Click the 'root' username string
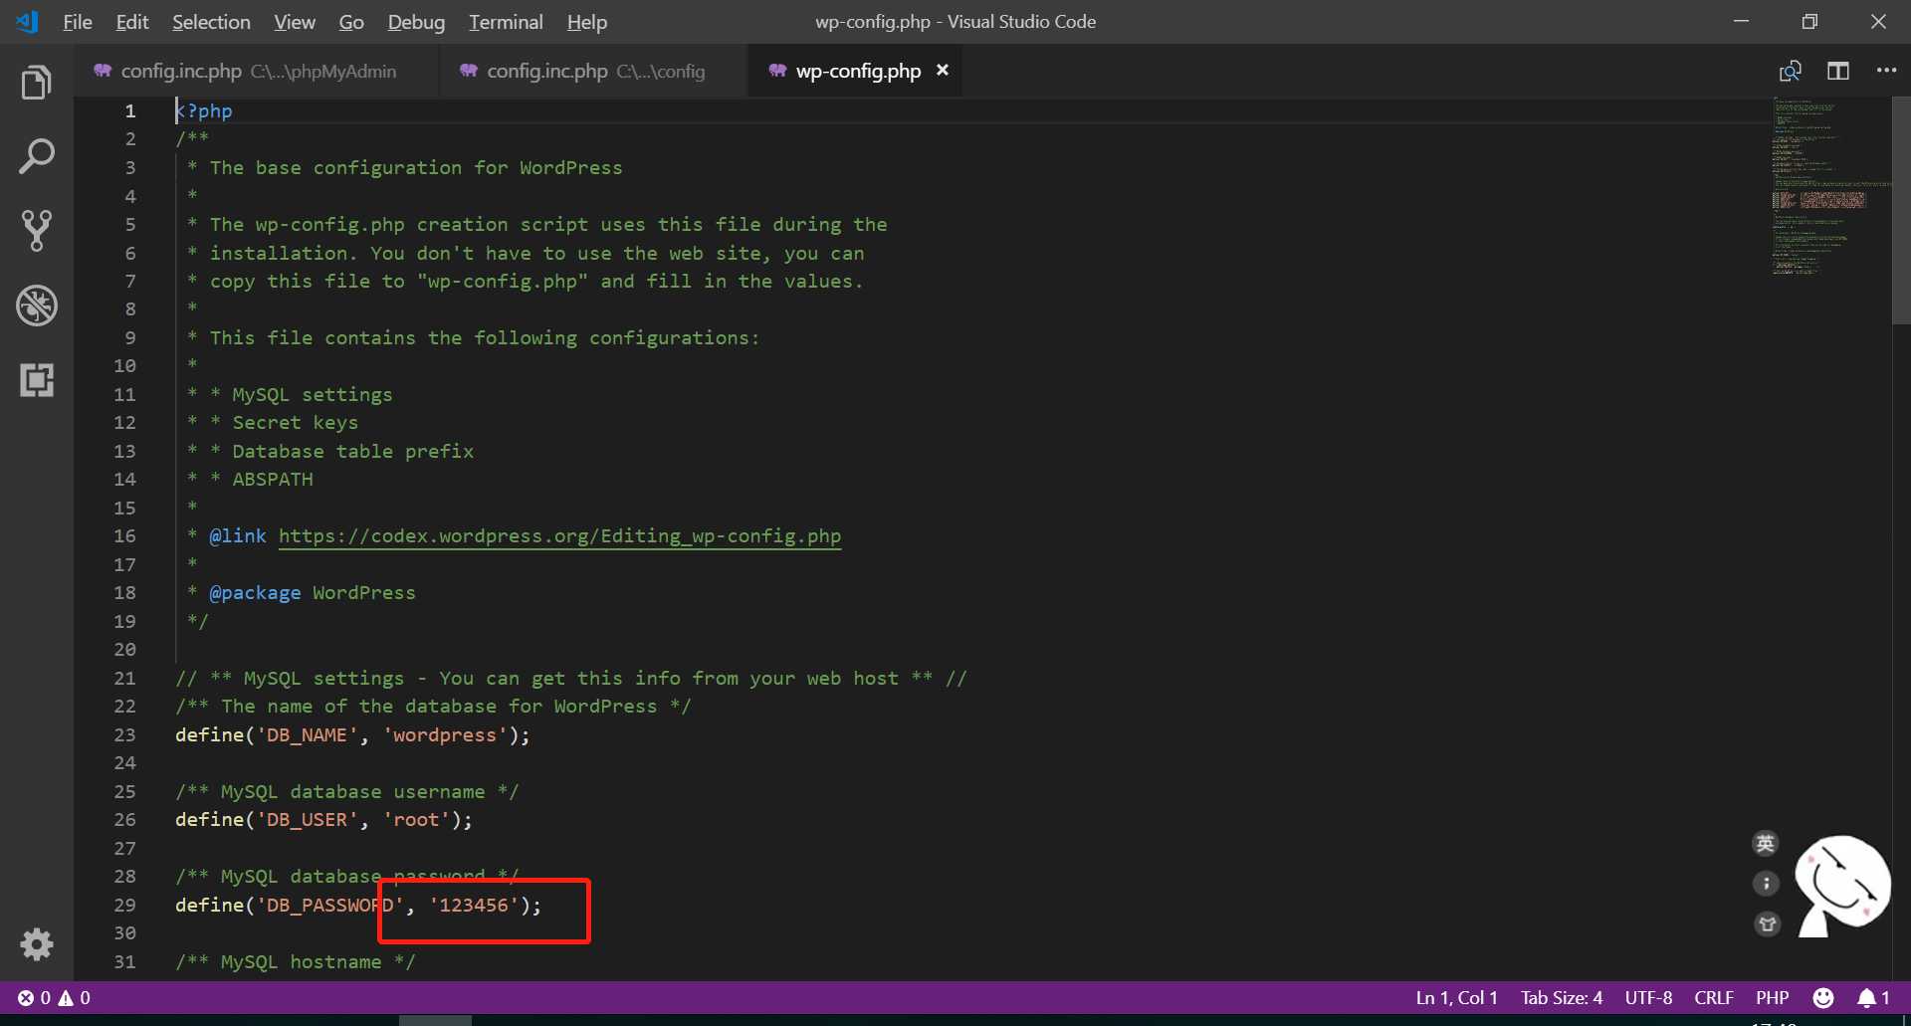Image resolution: width=1911 pixels, height=1026 pixels. click(416, 820)
